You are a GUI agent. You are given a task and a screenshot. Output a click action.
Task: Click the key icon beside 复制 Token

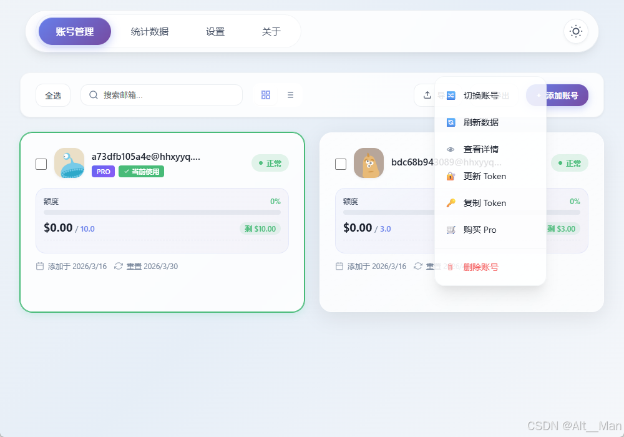pos(451,202)
